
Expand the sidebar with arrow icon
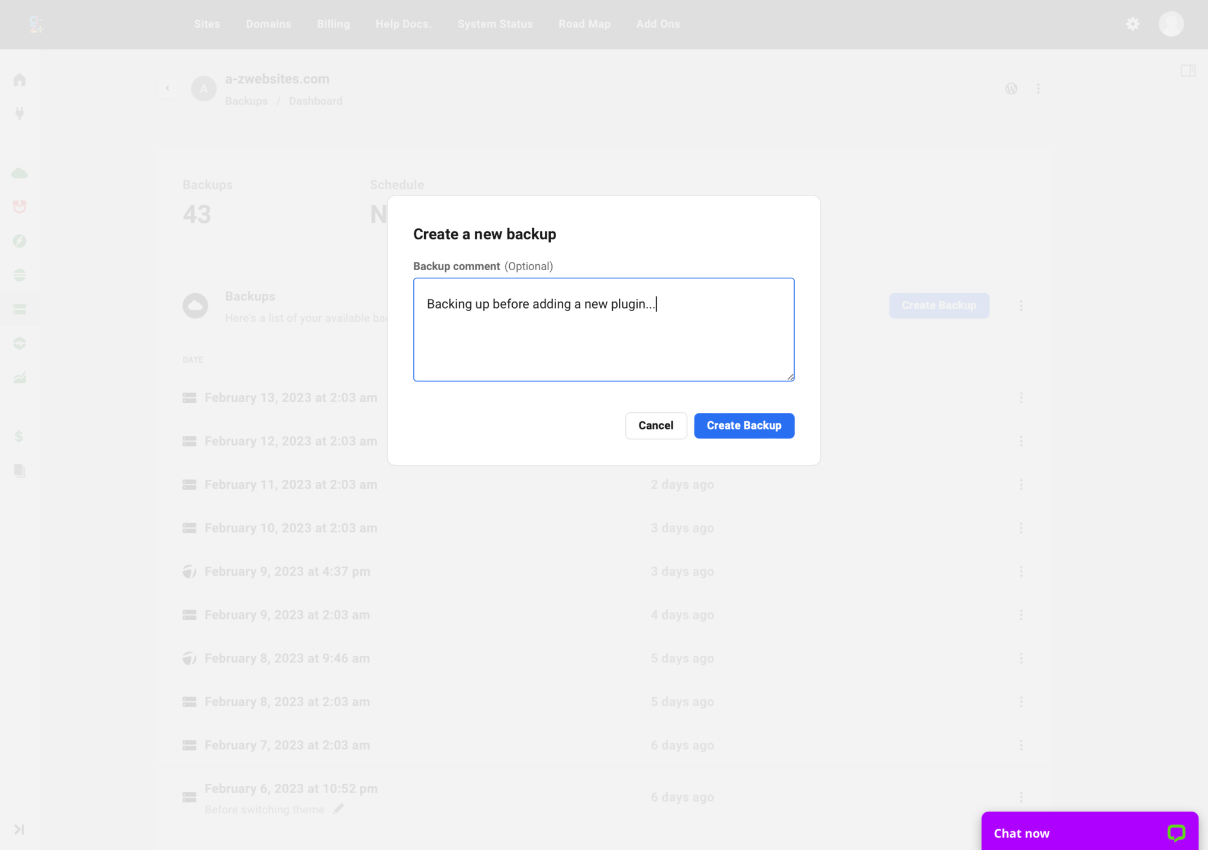[x=19, y=829]
